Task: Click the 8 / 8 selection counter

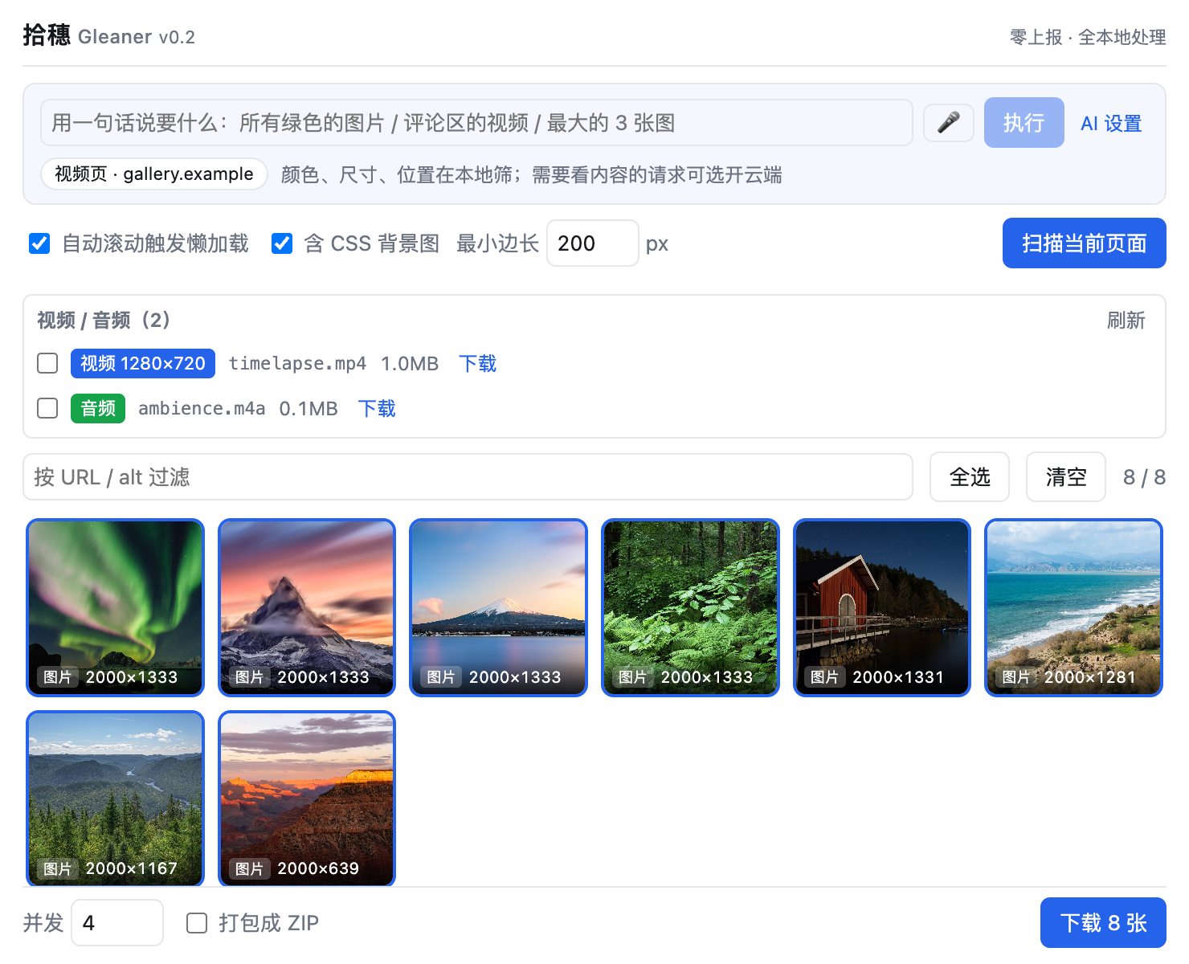Action: [x=1144, y=477]
